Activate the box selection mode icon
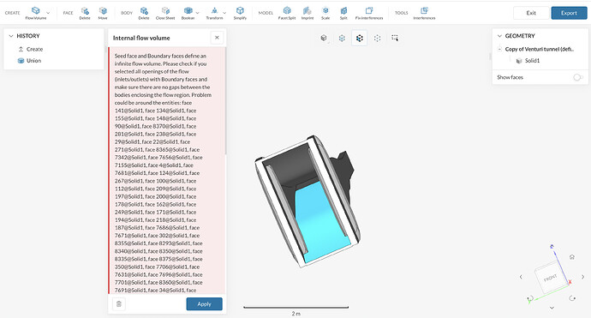This screenshot has height=318, width=591. (395, 38)
